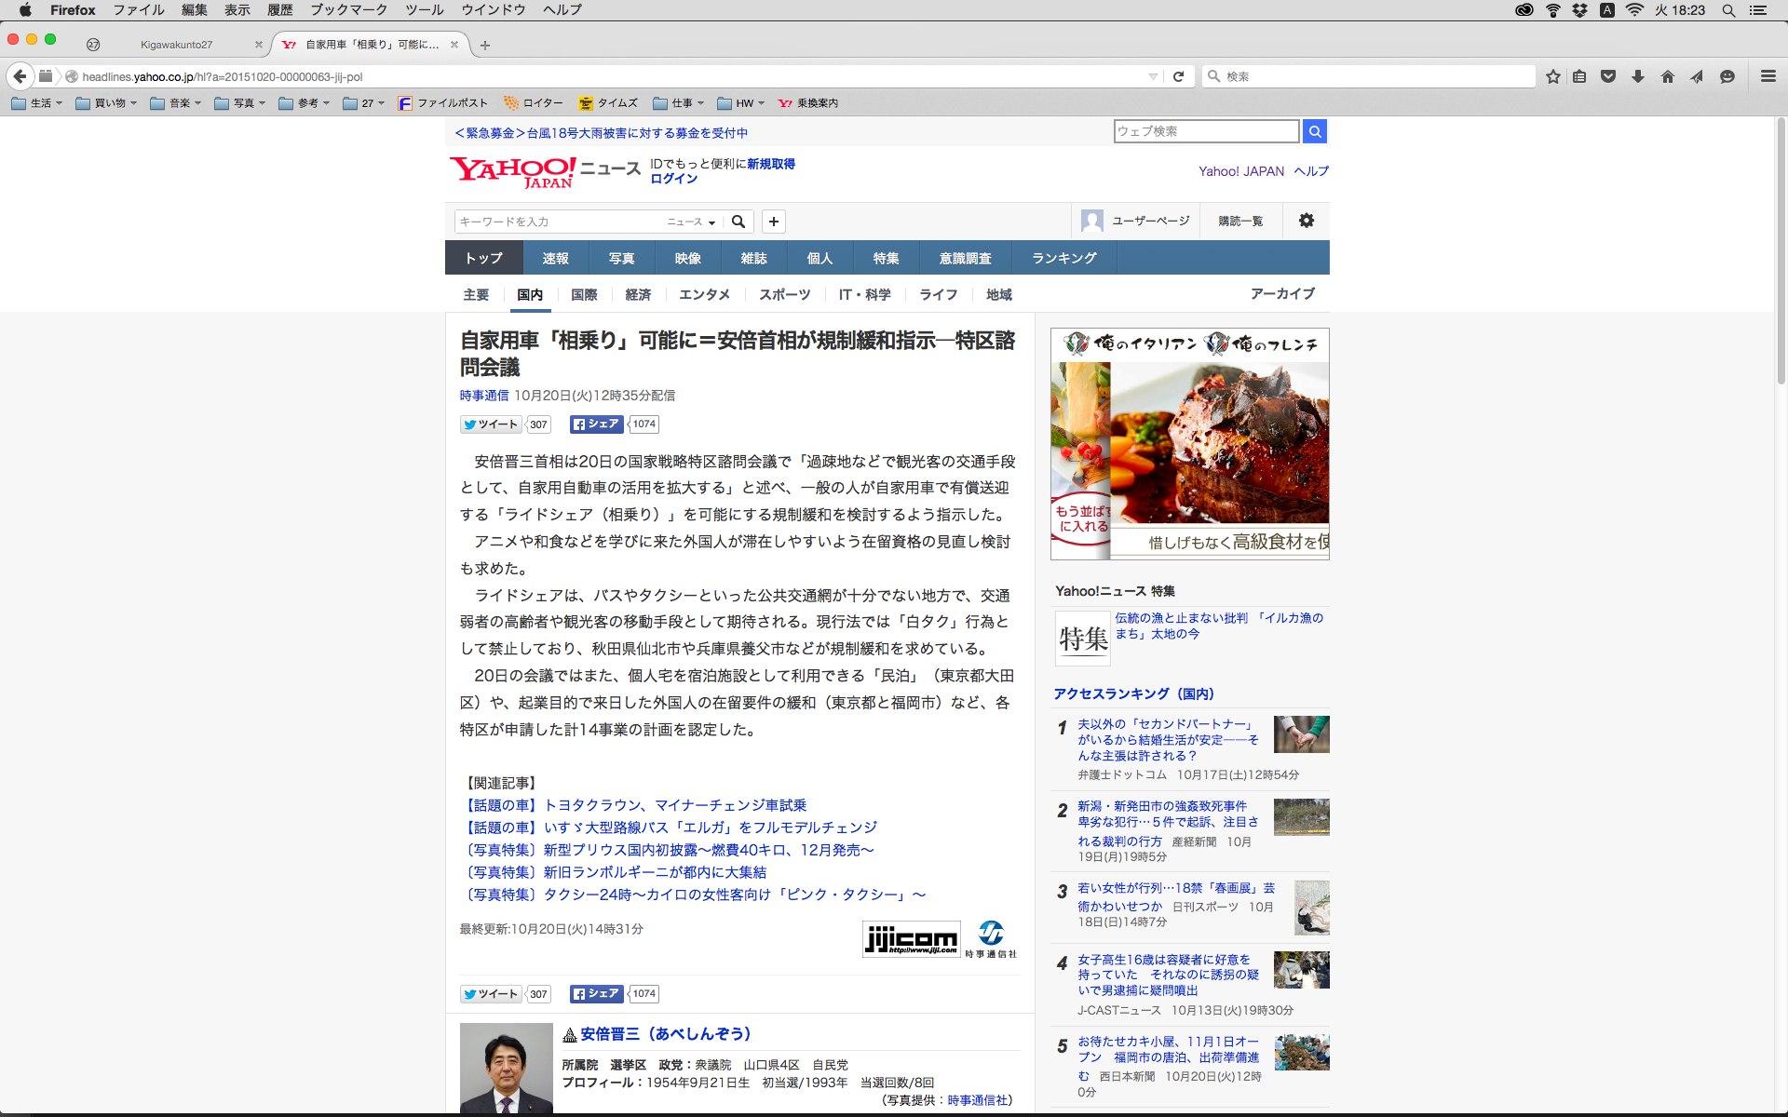Click the bookmark star icon
Screen dimensions: 1788x1117
click(1552, 76)
